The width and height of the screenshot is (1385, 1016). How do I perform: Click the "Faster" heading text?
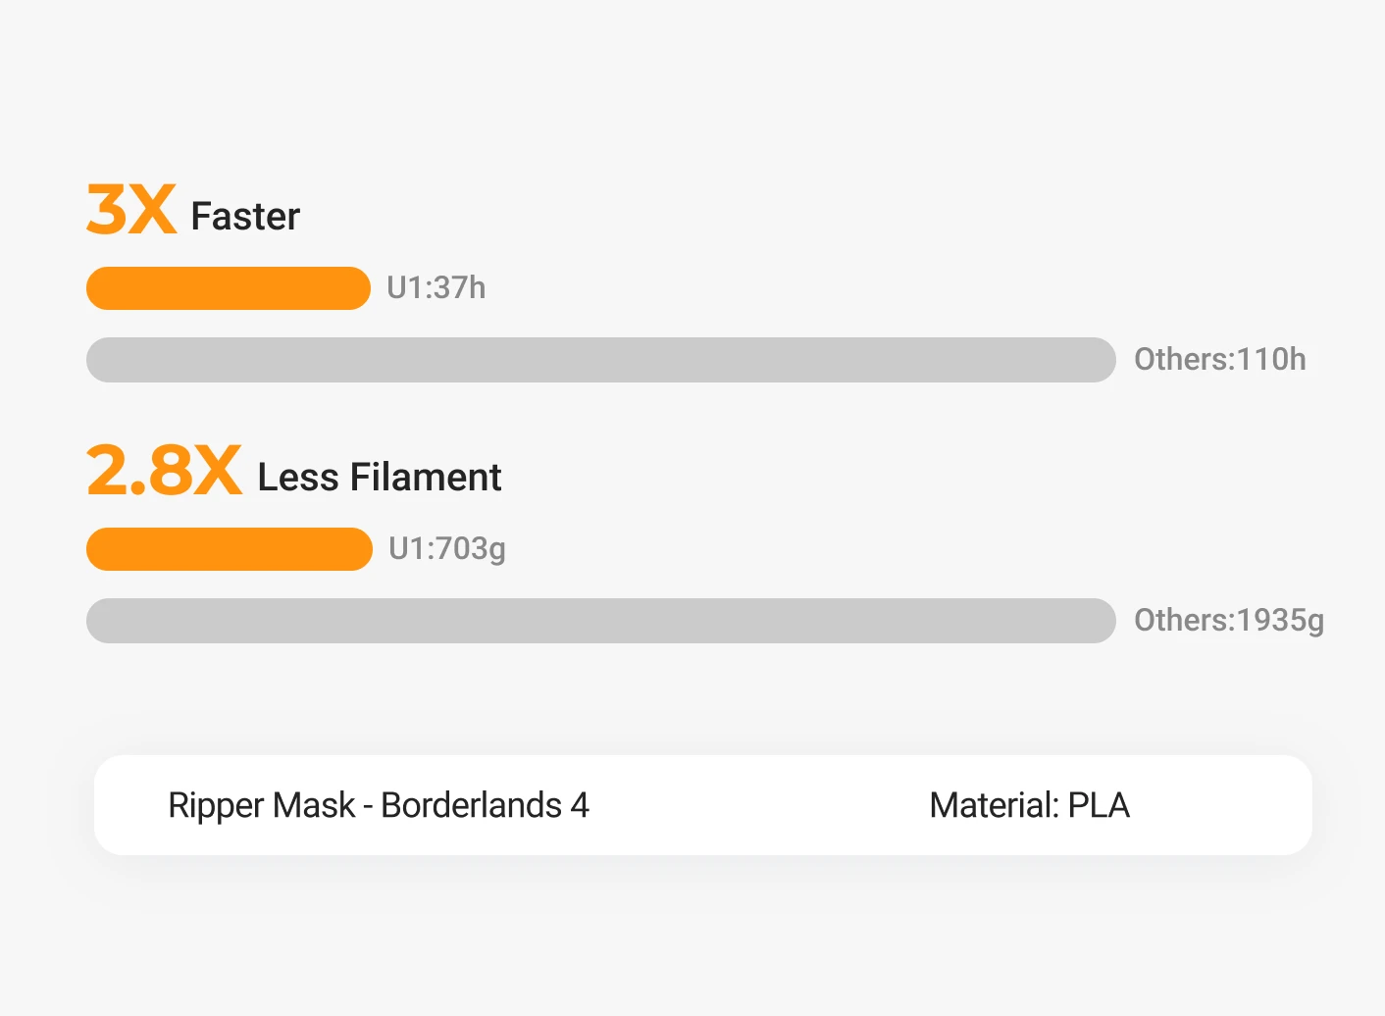[245, 217]
